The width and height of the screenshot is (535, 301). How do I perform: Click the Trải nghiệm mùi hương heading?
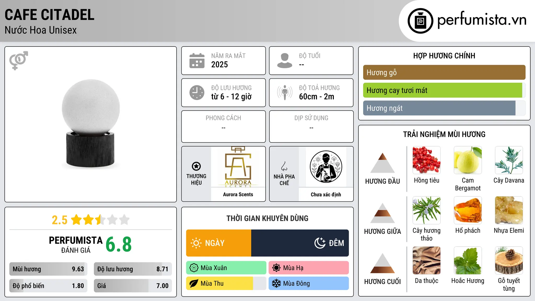coord(444,134)
